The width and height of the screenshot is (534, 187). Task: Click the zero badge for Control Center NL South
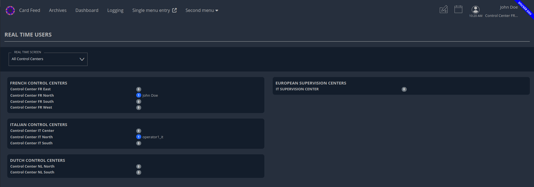(x=139, y=172)
